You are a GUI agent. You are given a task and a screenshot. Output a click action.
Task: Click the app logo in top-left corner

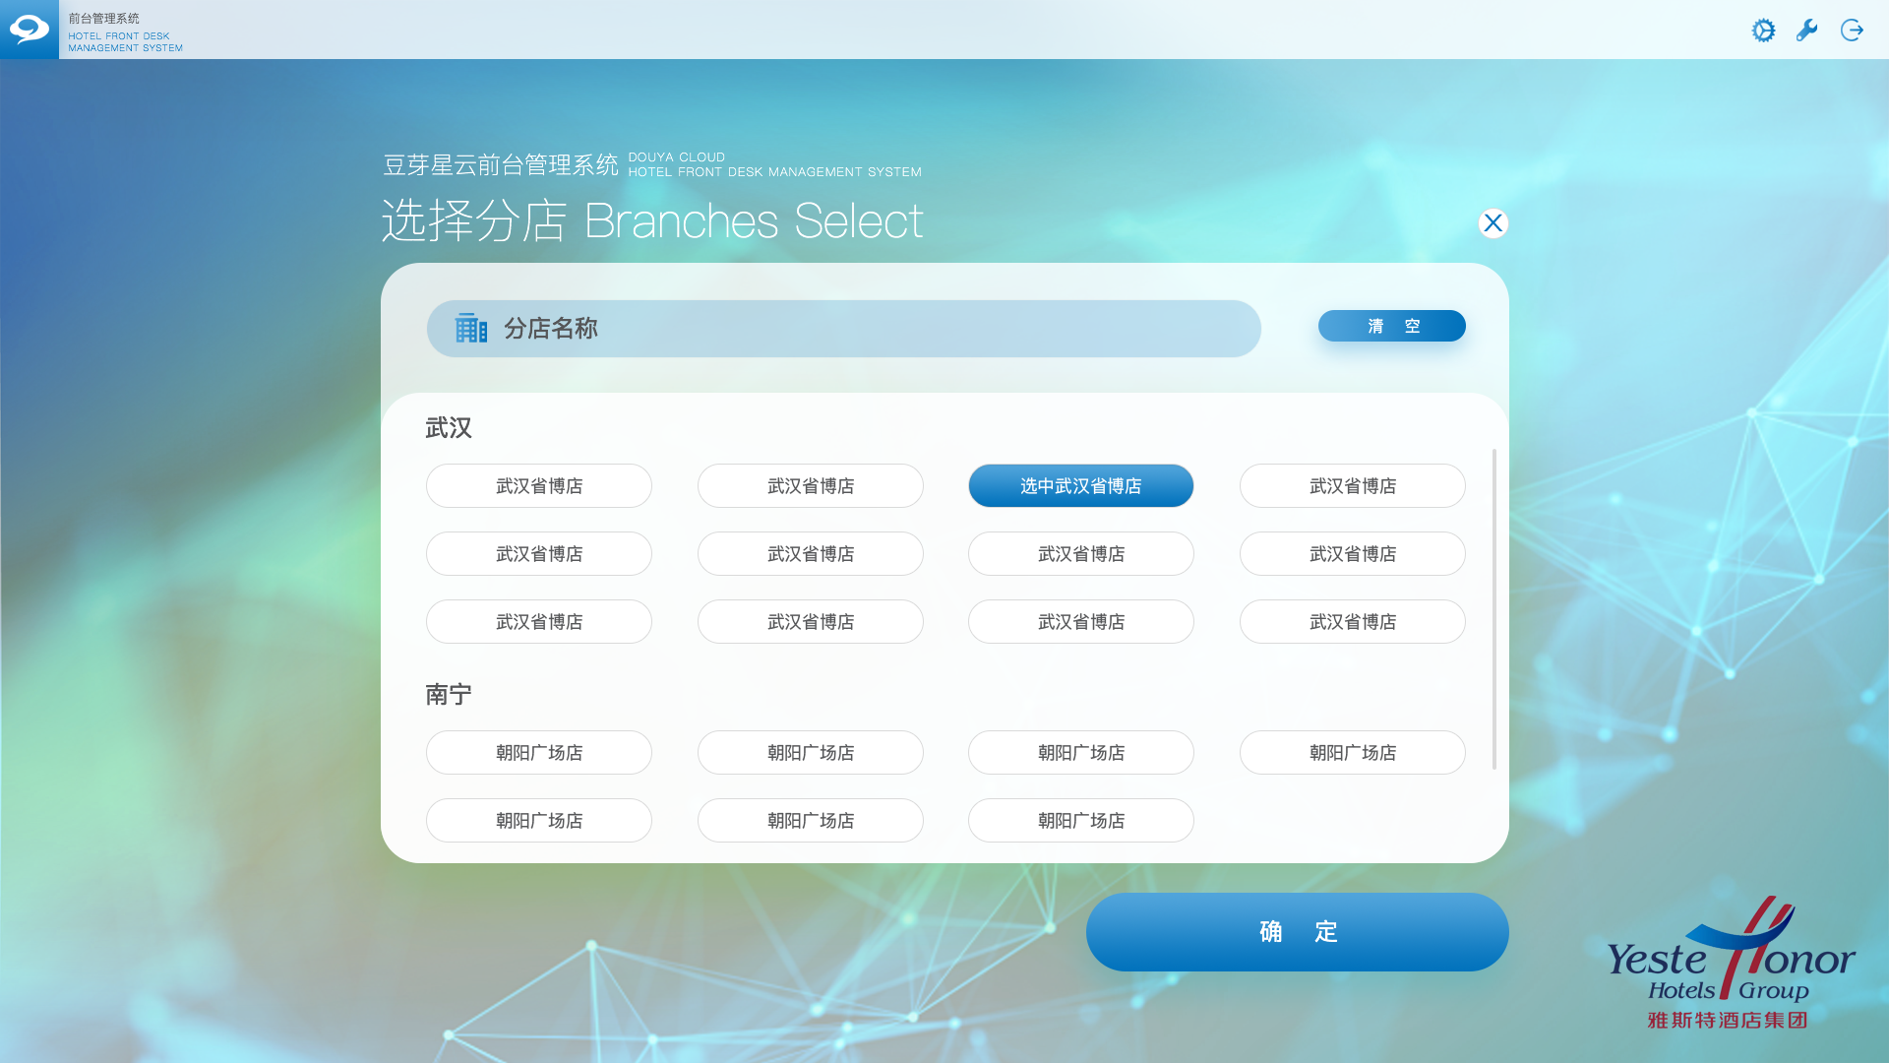[30, 30]
